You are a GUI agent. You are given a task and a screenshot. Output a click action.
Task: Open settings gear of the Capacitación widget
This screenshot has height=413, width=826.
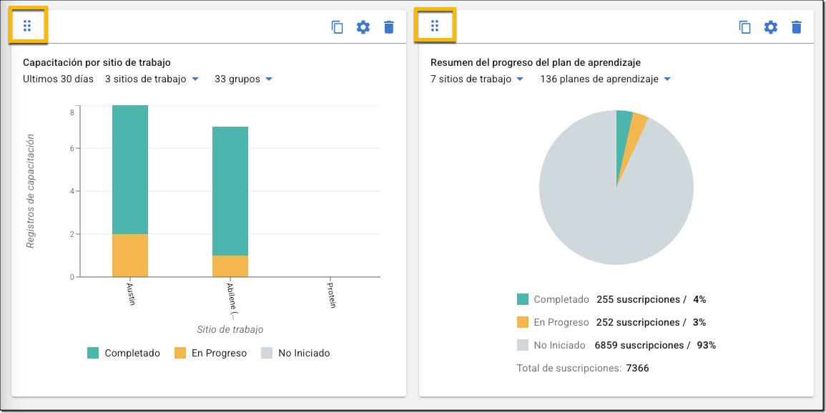363,27
